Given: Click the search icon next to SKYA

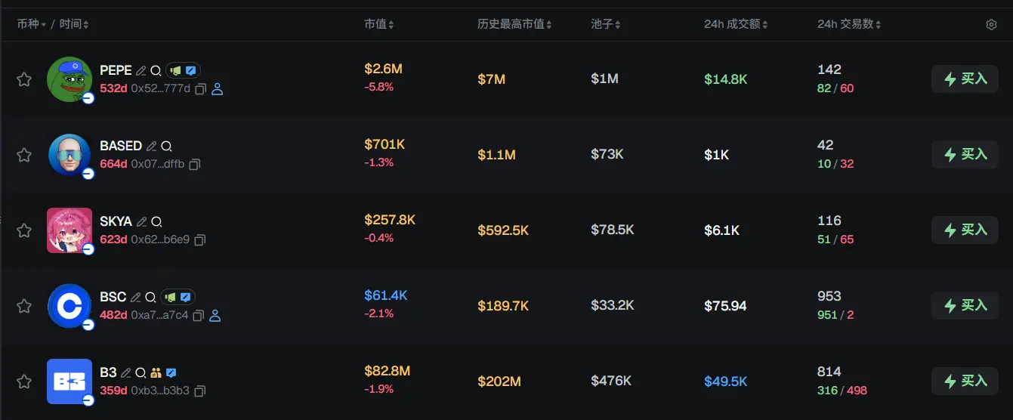Looking at the screenshot, I should pos(156,222).
